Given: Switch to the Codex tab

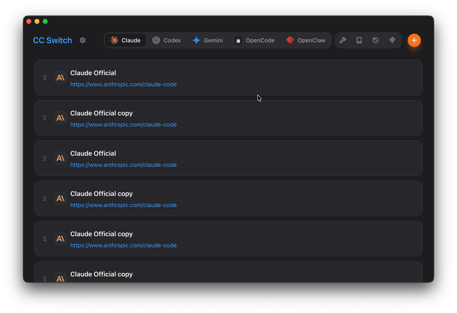Looking at the screenshot, I should (x=166, y=40).
